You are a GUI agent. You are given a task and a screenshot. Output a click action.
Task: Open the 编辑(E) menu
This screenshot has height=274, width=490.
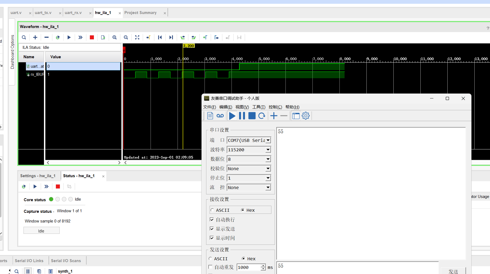click(226, 107)
